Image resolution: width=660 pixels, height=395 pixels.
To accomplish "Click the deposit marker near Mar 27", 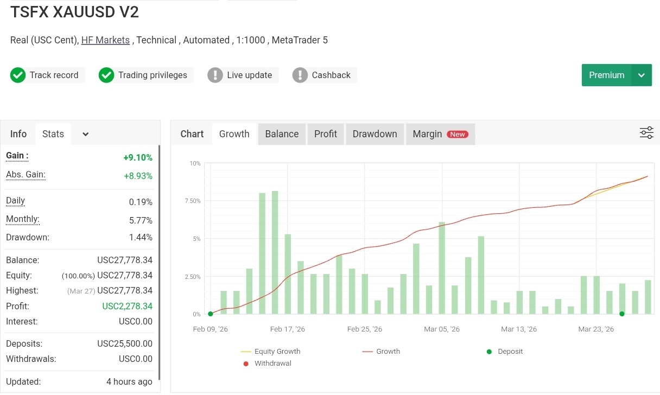I will (x=622, y=314).
